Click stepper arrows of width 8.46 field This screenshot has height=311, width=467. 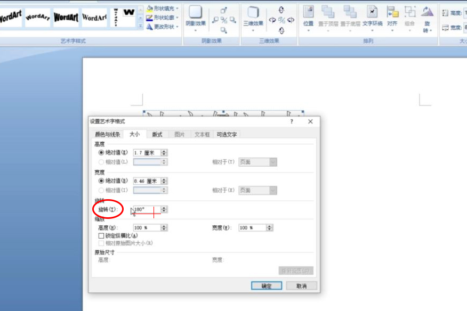point(164,181)
